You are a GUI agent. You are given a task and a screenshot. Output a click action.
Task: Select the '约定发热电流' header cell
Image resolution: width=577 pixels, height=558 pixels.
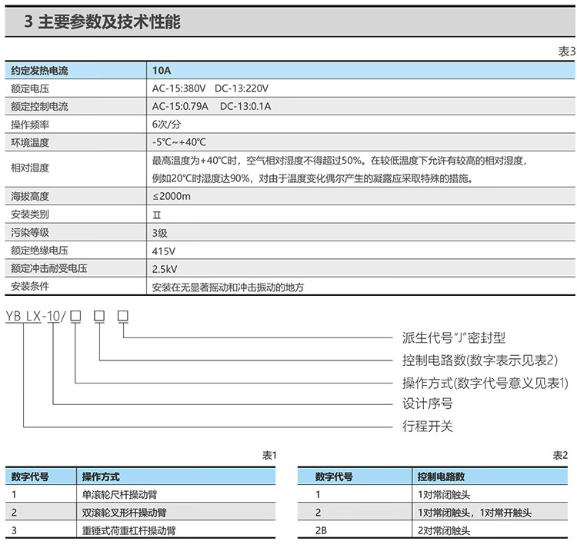click(x=39, y=71)
